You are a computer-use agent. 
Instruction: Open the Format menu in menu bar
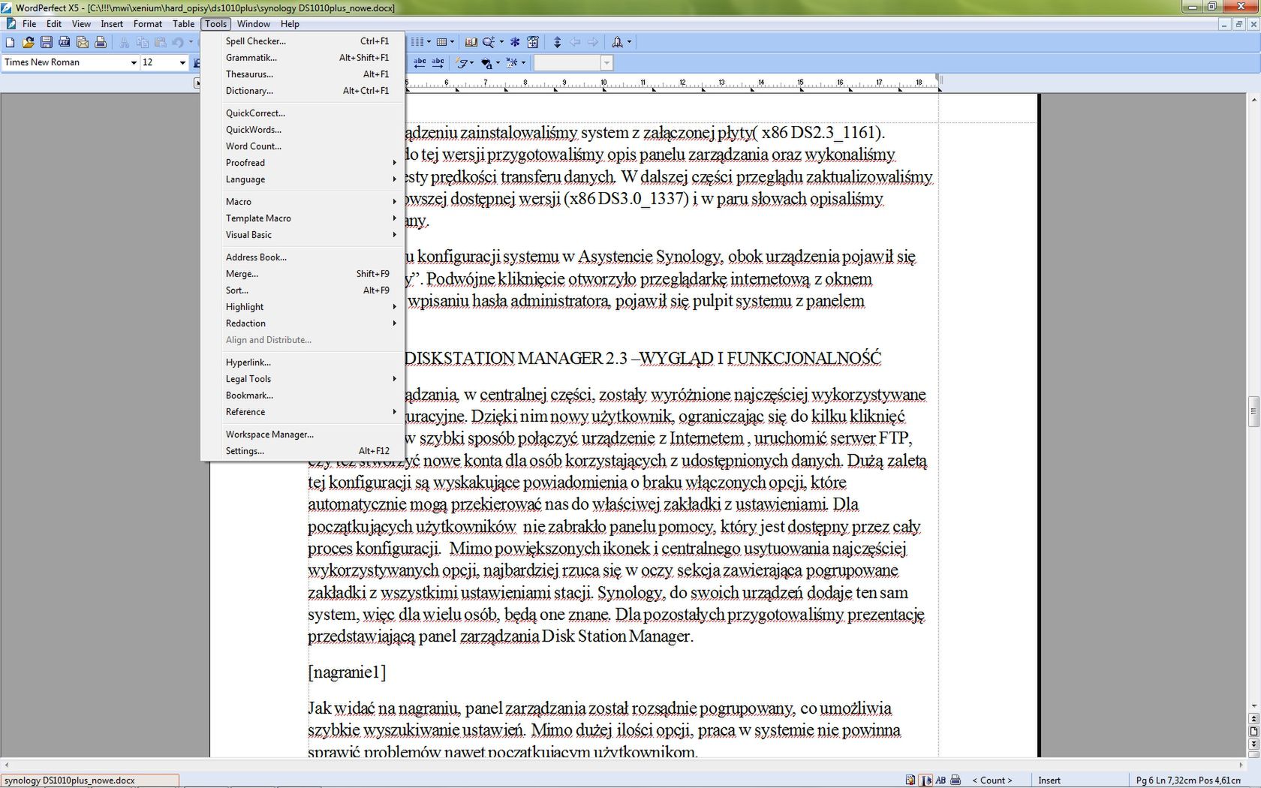point(148,24)
